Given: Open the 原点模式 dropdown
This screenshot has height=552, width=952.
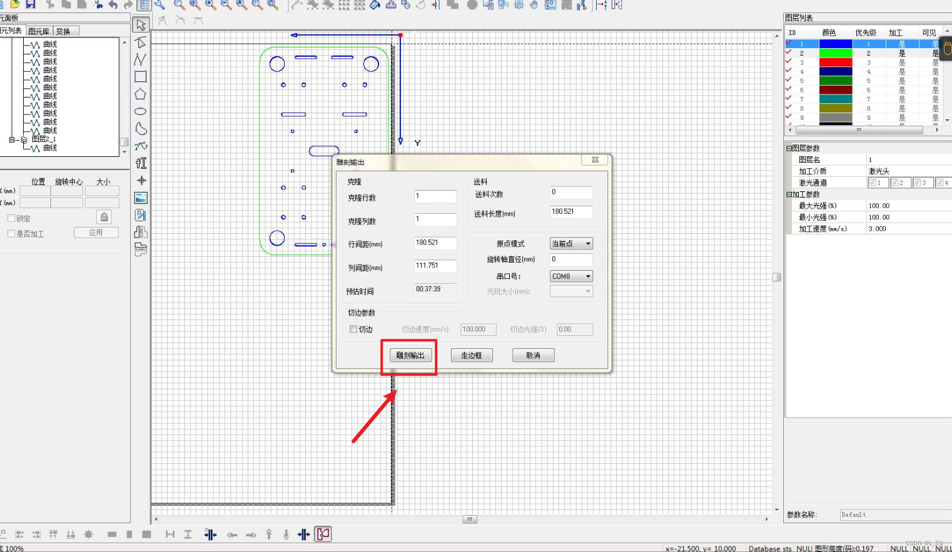Looking at the screenshot, I should coord(571,243).
